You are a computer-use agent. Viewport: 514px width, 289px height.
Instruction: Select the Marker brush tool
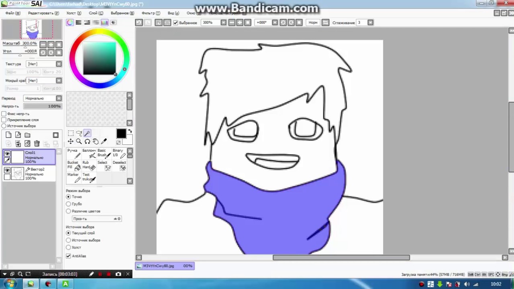point(73,177)
